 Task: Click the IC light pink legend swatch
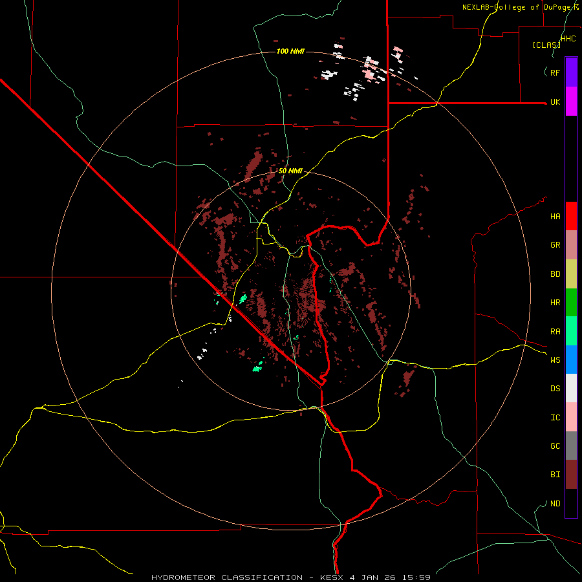(571, 417)
